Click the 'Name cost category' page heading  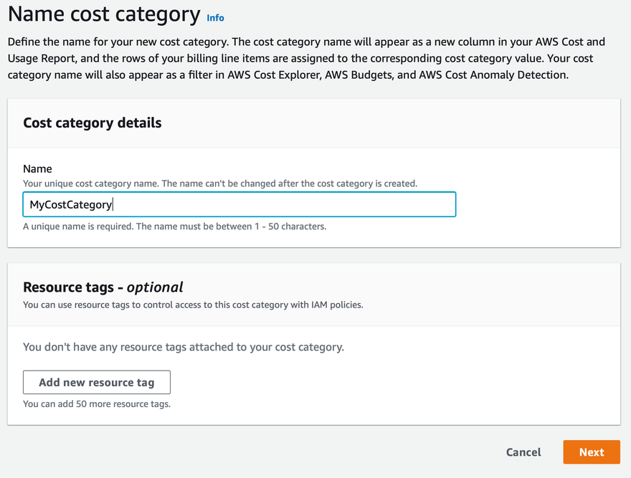click(x=105, y=14)
